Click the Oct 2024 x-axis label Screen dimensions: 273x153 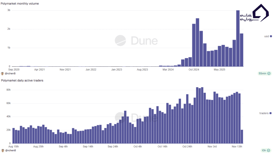tap(194, 70)
